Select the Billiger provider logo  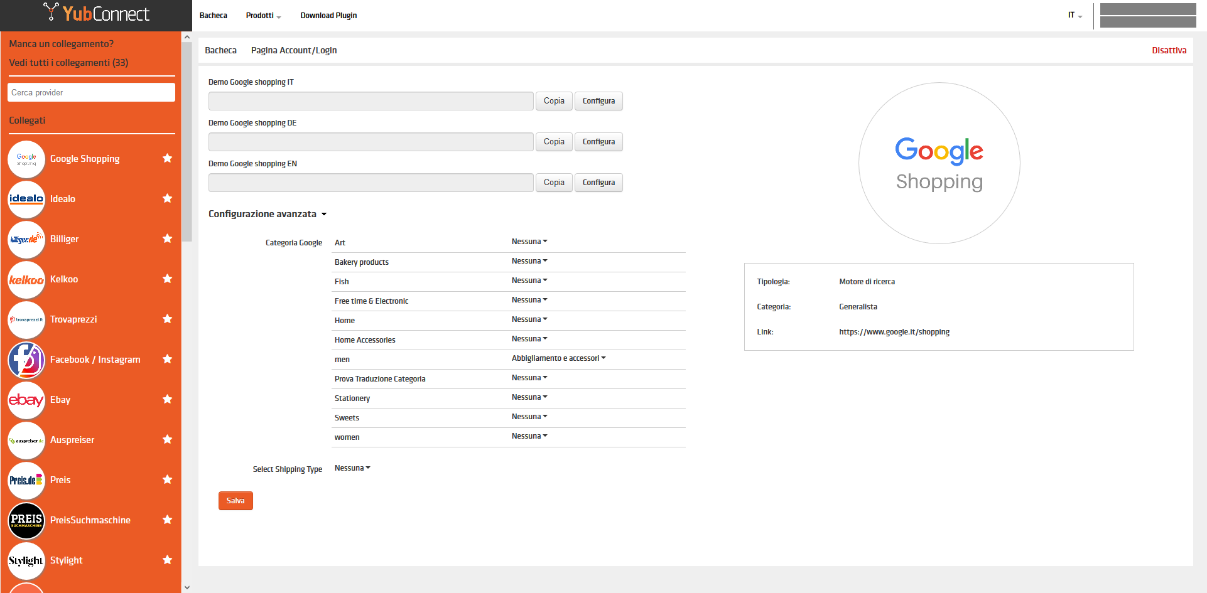tap(26, 240)
